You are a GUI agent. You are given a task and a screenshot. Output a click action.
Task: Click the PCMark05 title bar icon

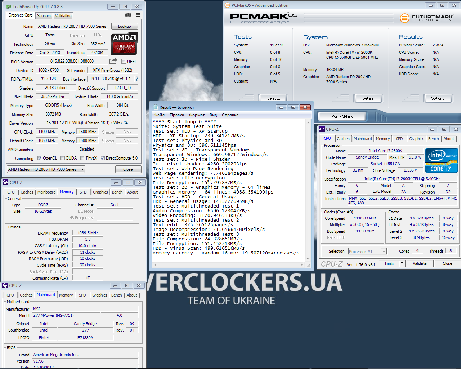[x=227, y=5]
